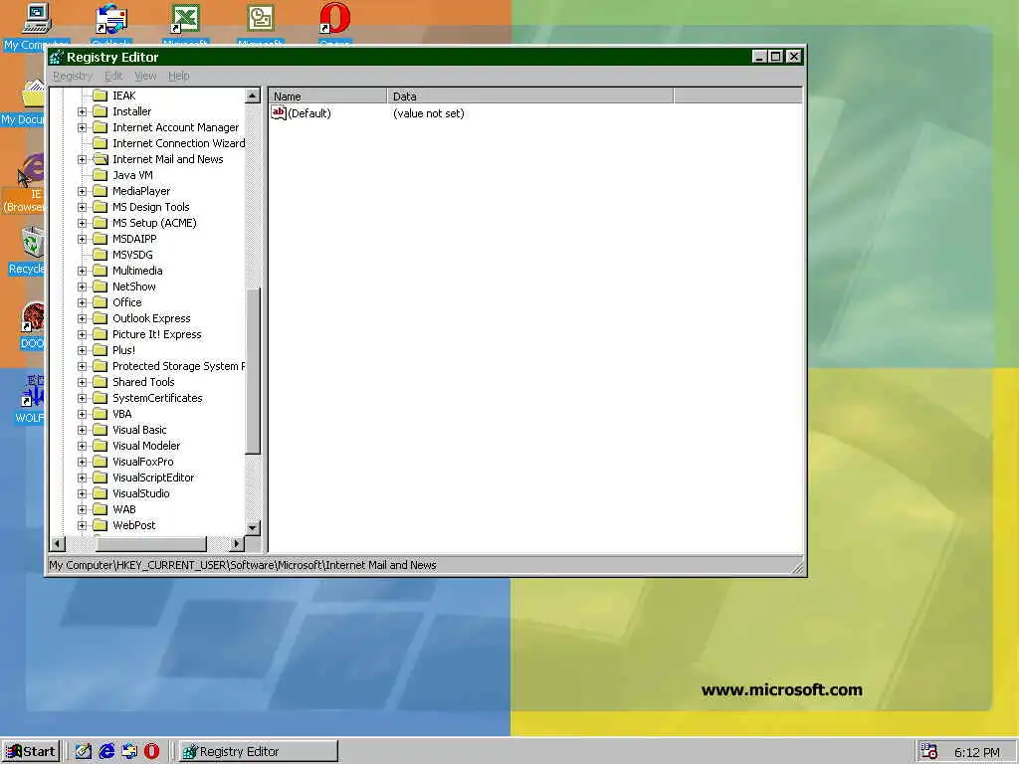Expand the Office key
1019x764 pixels.
[x=82, y=302]
